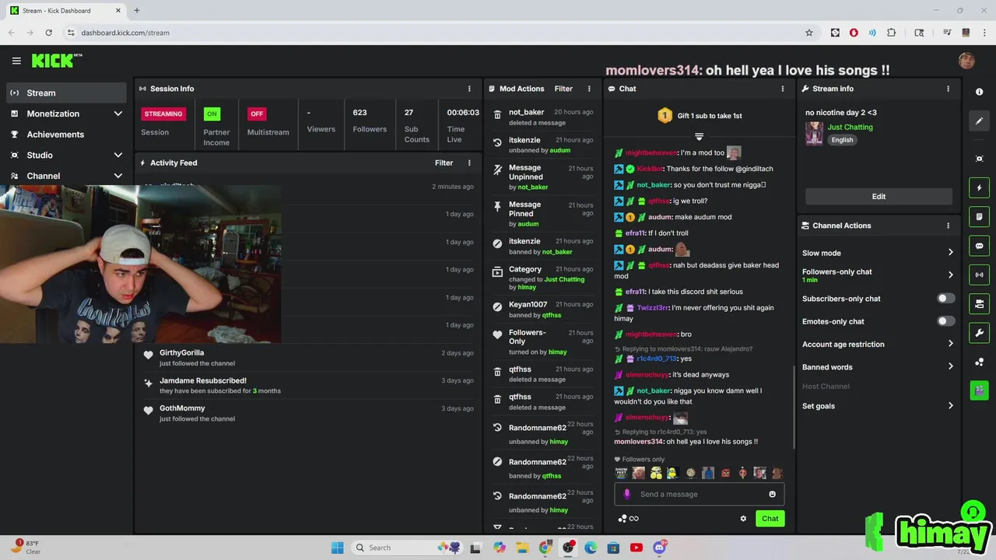Reload the browser page
Image resolution: width=996 pixels, height=560 pixels.
click(x=48, y=33)
